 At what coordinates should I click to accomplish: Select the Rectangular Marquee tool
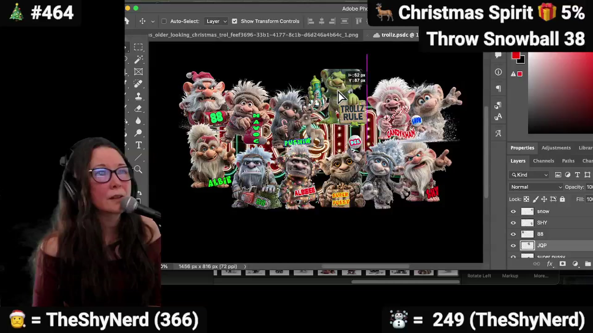tap(138, 47)
